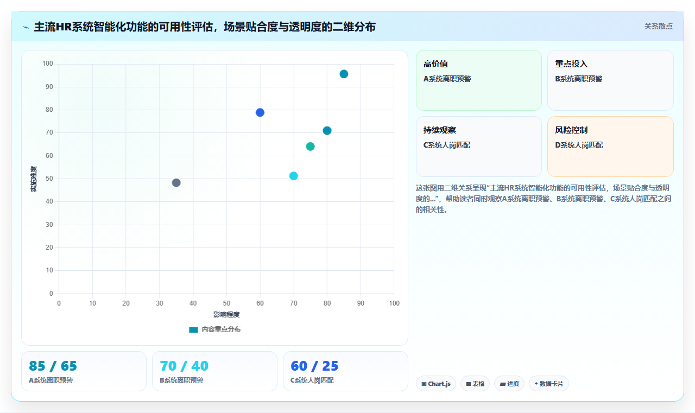This screenshot has height=413, width=695.
Task: Open the 风险控制 card
Action: coord(610,147)
